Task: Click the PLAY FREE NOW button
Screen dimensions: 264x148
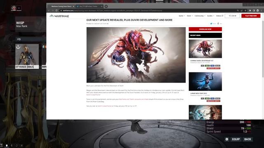Action: tap(251, 16)
